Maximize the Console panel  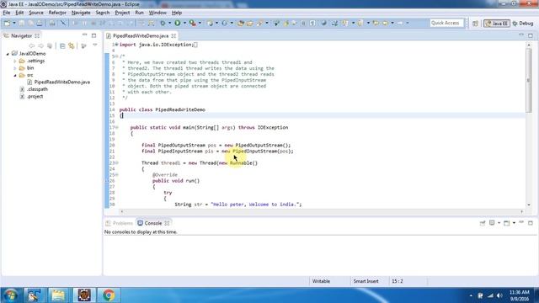click(531, 223)
